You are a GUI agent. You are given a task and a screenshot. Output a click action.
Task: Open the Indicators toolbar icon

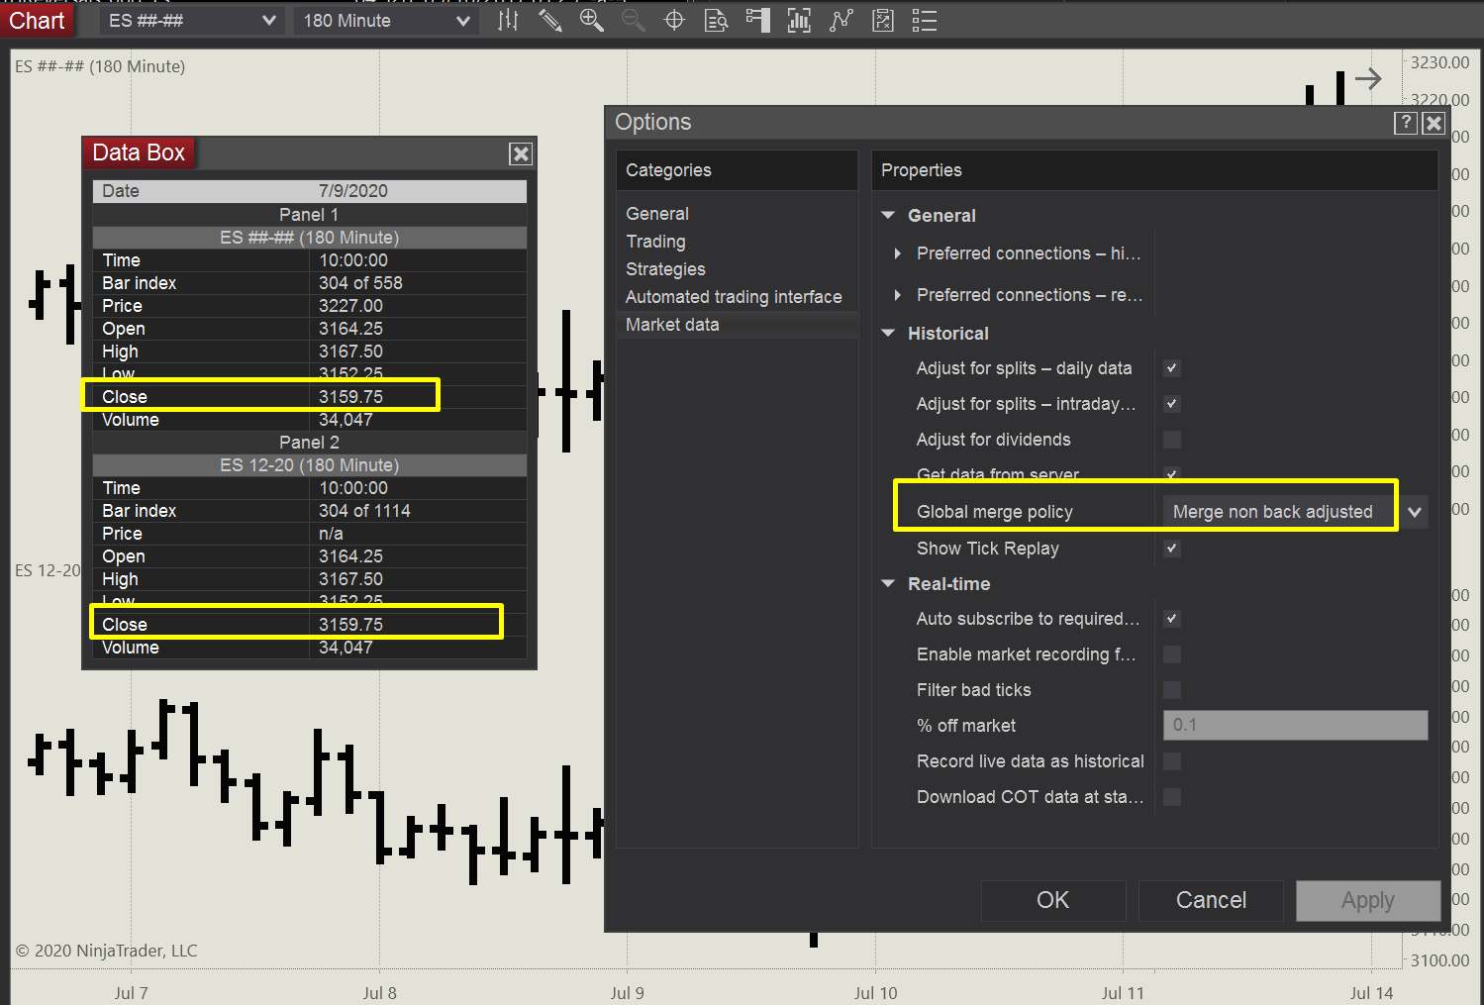841,20
